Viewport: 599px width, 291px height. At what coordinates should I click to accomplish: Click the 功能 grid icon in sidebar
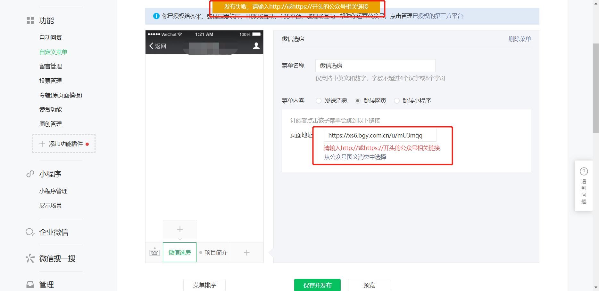30,20
